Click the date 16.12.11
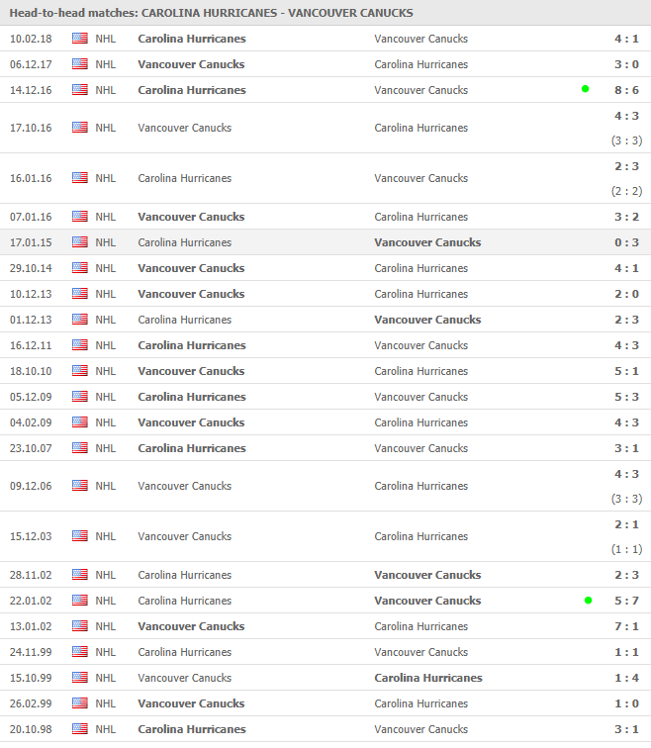The width and height of the screenshot is (651, 748). pos(31,346)
